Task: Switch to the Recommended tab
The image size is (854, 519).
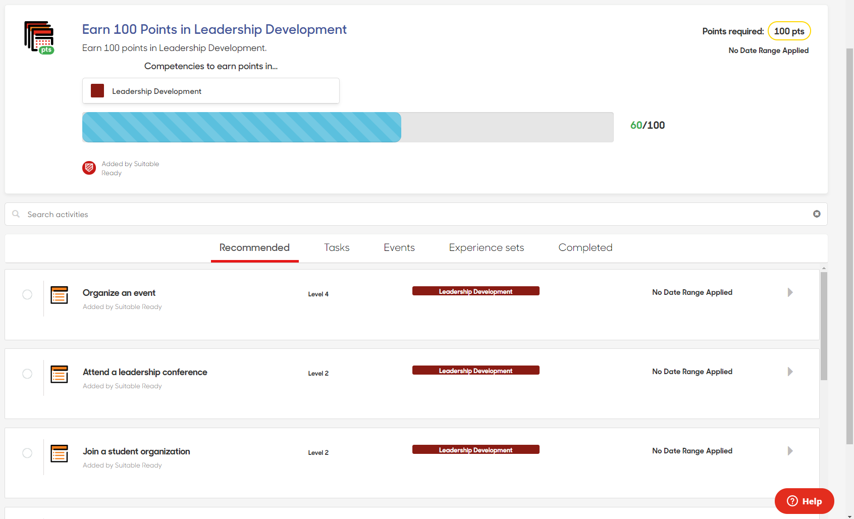Action: pos(254,248)
